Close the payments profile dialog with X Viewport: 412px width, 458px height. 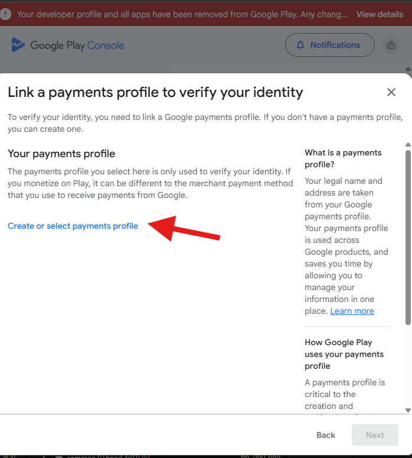(x=391, y=92)
